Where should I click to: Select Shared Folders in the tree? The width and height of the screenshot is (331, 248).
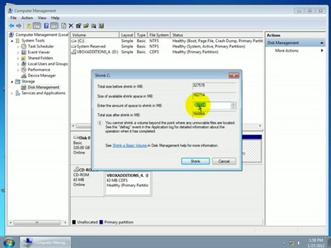40,58
